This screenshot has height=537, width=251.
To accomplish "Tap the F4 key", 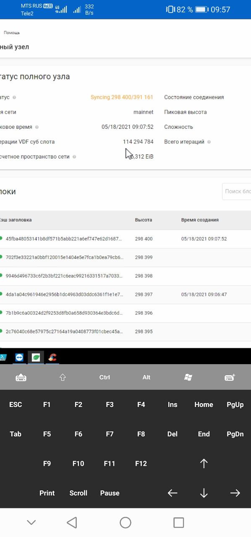I will pos(141,404).
